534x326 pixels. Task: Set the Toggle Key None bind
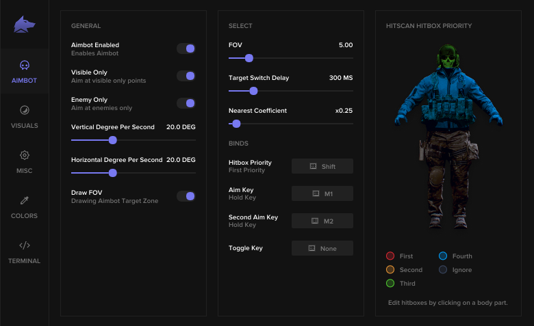click(x=322, y=248)
